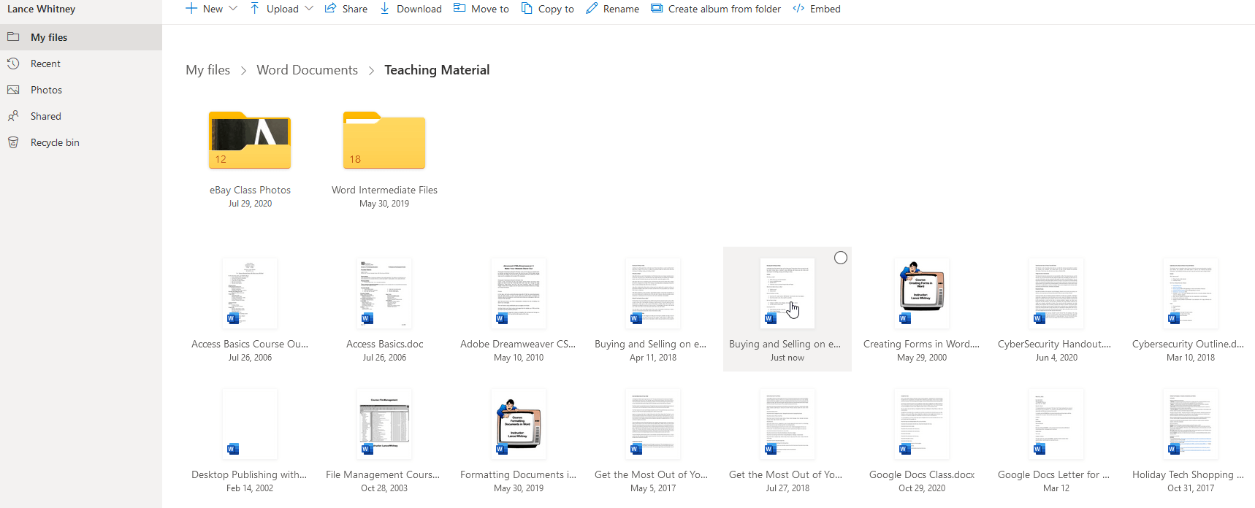1255x508 pixels.
Task: Click the Copy to icon
Action: coord(527,9)
